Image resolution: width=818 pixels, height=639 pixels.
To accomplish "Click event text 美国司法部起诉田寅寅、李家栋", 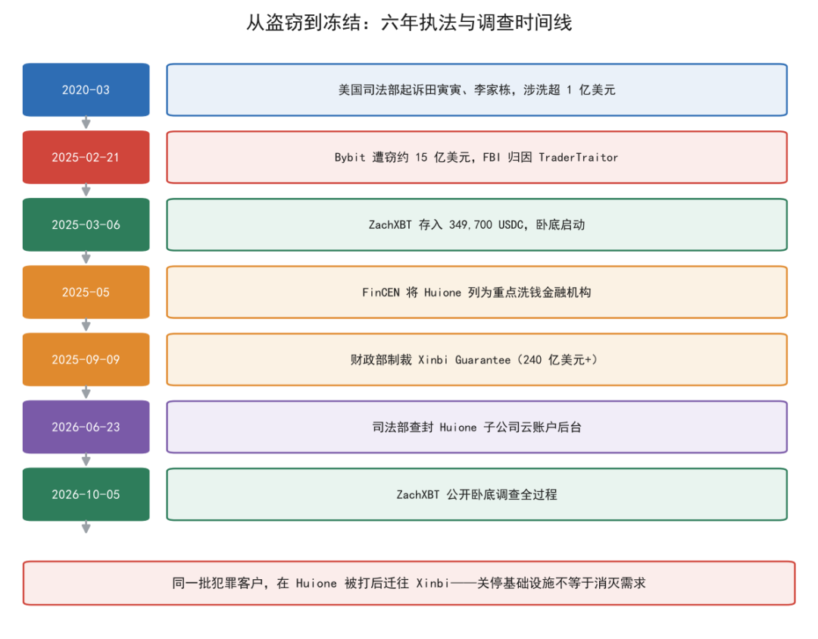I will [425, 89].
